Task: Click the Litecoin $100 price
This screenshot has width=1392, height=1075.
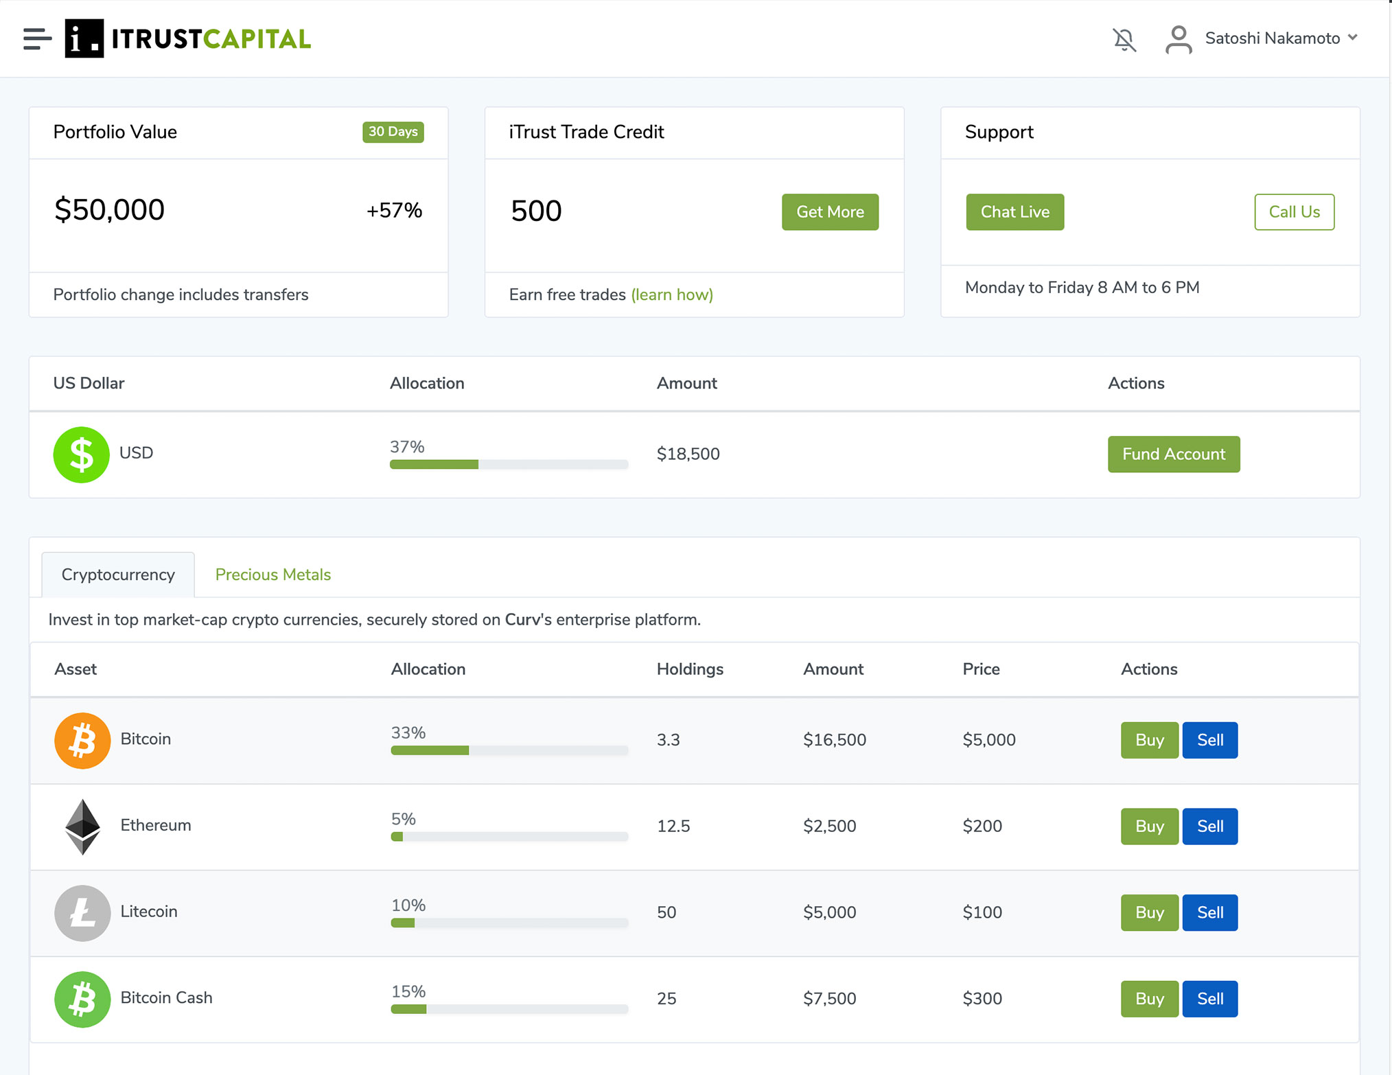Action: coord(982,912)
